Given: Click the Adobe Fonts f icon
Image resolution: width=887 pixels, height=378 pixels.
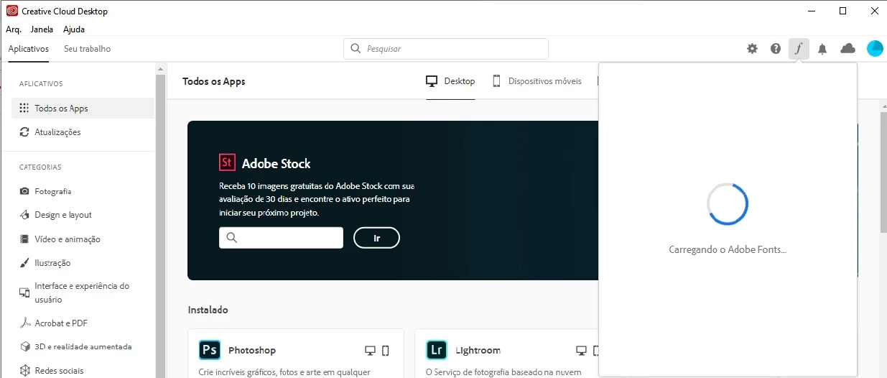Looking at the screenshot, I should [x=799, y=49].
